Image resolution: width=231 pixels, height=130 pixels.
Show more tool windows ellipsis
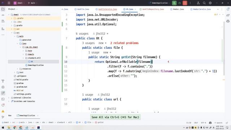[3, 35]
